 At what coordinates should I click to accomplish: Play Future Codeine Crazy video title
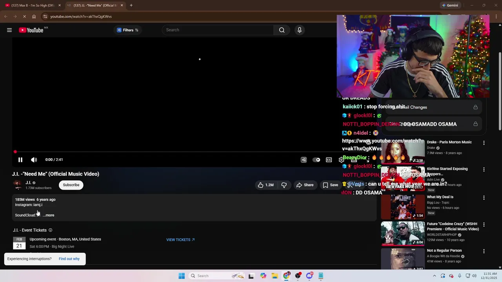point(453,226)
